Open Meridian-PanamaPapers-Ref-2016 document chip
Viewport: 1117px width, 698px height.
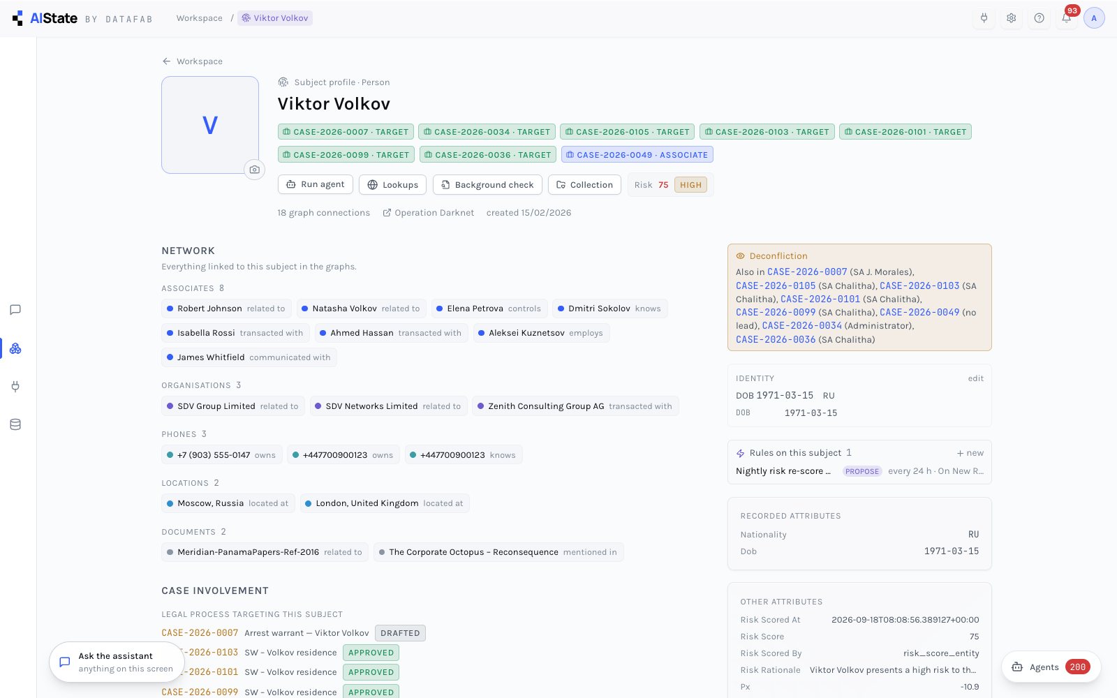(x=265, y=552)
